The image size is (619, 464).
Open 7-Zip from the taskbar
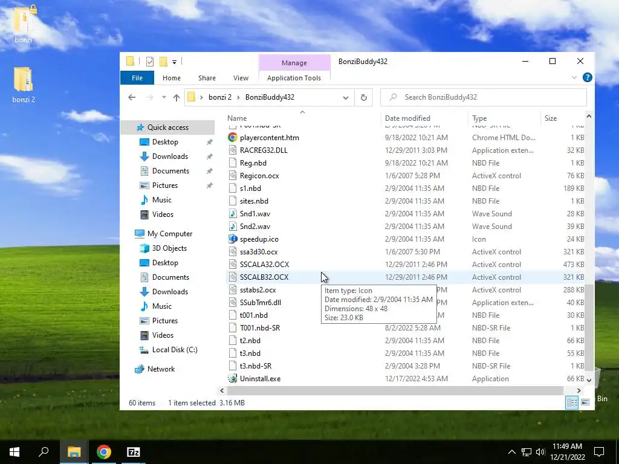point(133,452)
